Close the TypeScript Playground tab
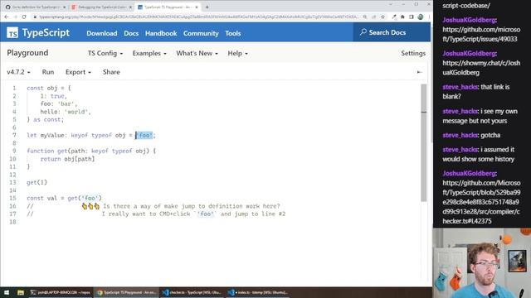The height and width of the screenshot is (298, 531). coord(197,7)
